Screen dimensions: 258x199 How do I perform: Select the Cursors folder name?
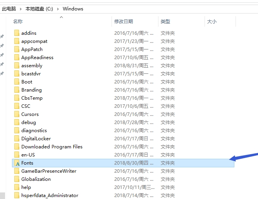pos(30,114)
